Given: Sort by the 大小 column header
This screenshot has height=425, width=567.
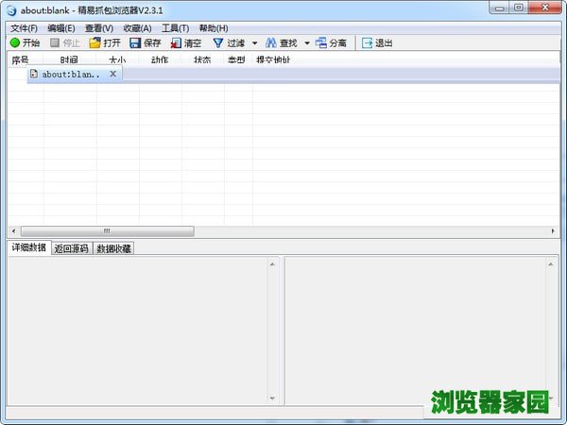Looking at the screenshot, I should [x=117, y=59].
